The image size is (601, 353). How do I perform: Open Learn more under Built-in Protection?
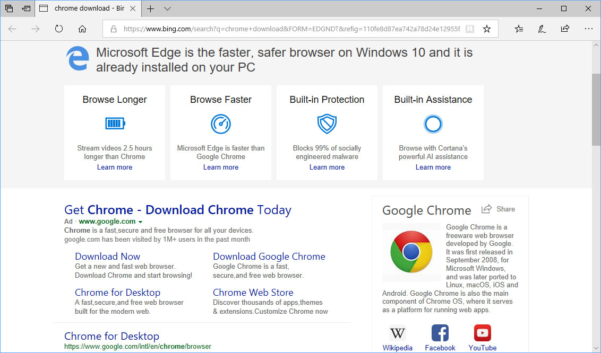tap(327, 167)
